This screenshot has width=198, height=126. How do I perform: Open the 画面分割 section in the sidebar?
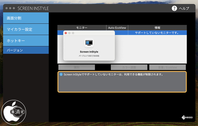(x=26, y=18)
